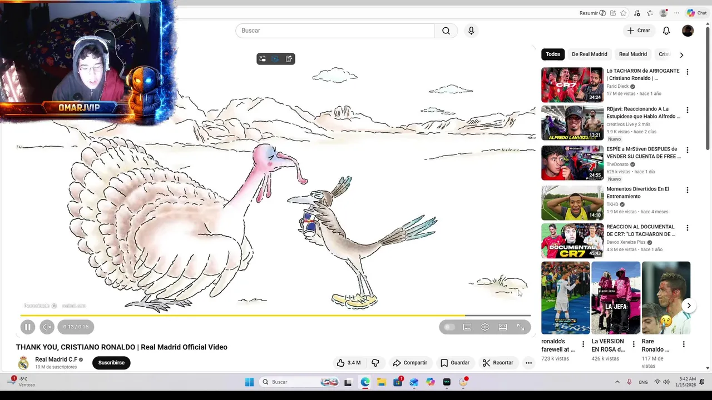Switch to theater mode
The image size is (712, 400).
(503, 327)
